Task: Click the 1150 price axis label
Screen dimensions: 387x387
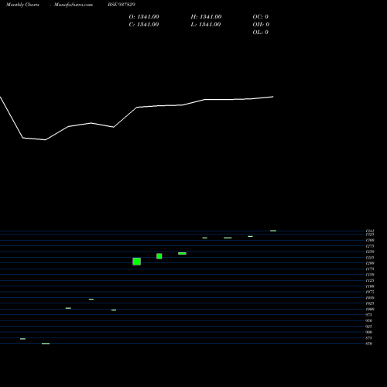Action: tap(370, 275)
